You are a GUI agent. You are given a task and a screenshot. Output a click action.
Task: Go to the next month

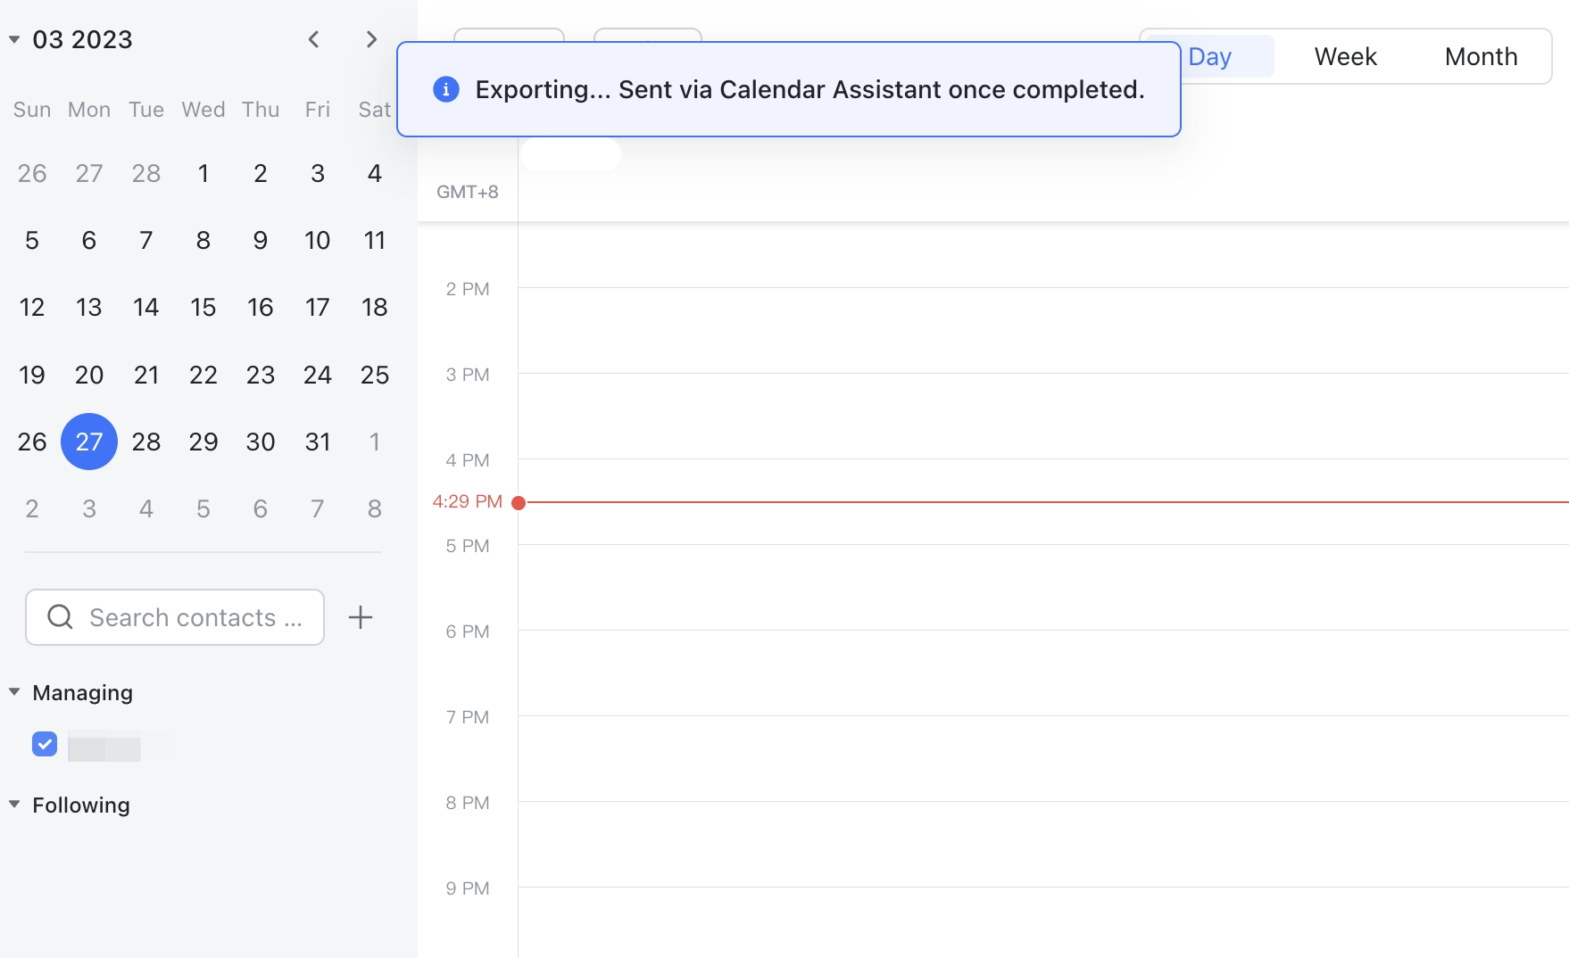click(370, 39)
